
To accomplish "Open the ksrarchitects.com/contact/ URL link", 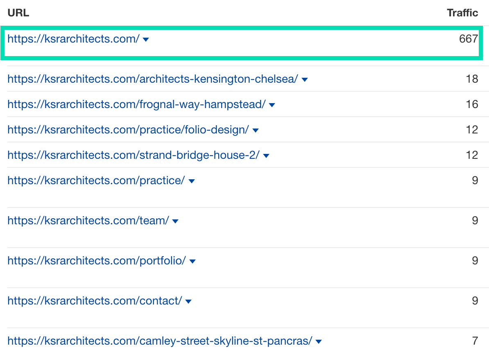I will pos(95,301).
